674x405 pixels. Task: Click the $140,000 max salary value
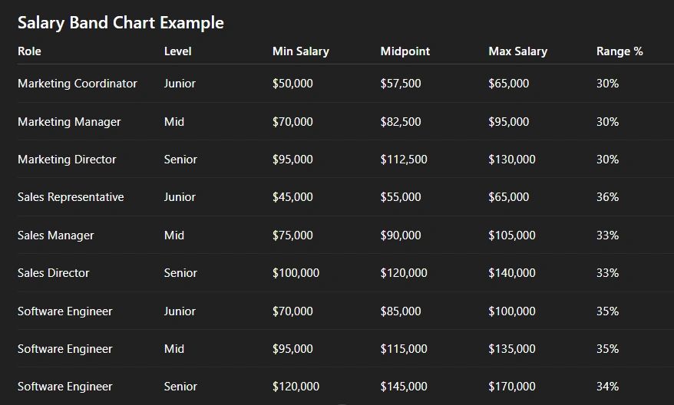tap(512, 273)
